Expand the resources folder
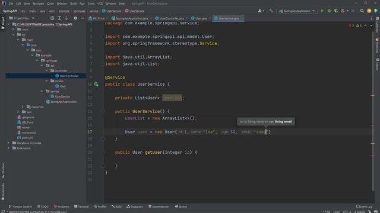Viewport: 380px width, 213px height. [x=23, y=106]
